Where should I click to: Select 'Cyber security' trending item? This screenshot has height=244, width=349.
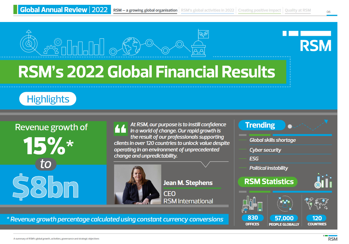click(x=265, y=150)
